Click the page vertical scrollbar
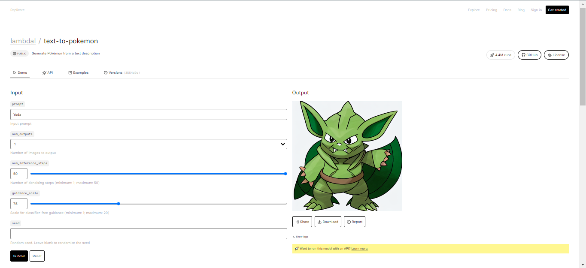Viewport: 586px width, 268px height. coord(583,56)
